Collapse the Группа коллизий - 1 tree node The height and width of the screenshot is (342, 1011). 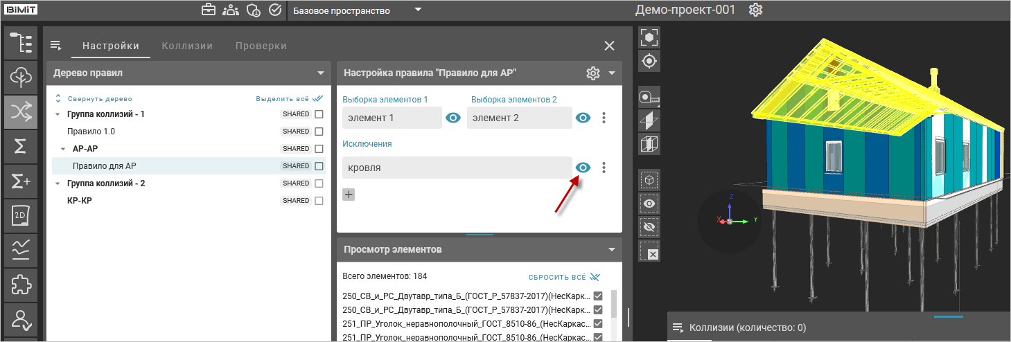(58, 114)
